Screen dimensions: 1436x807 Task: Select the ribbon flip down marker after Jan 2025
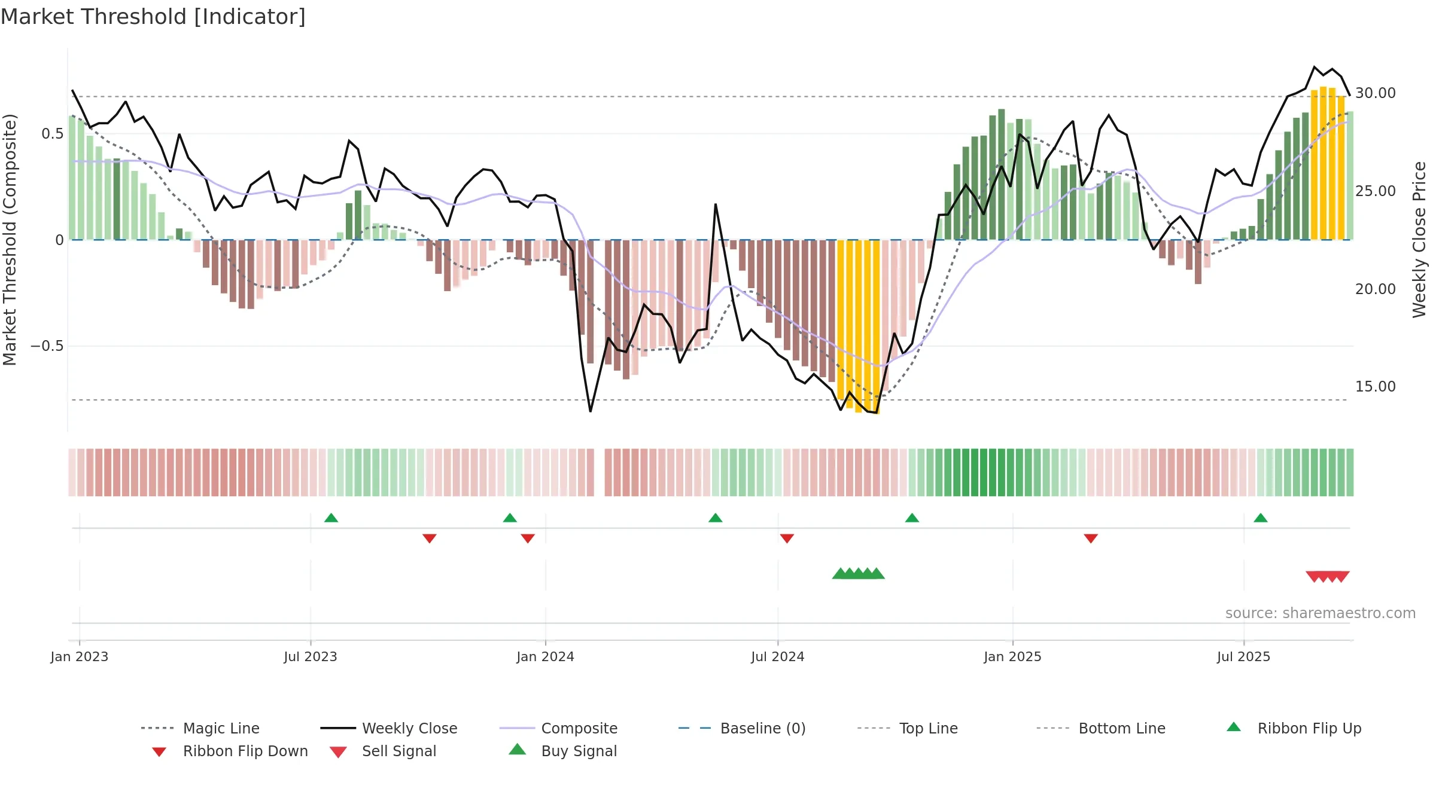1091,539
